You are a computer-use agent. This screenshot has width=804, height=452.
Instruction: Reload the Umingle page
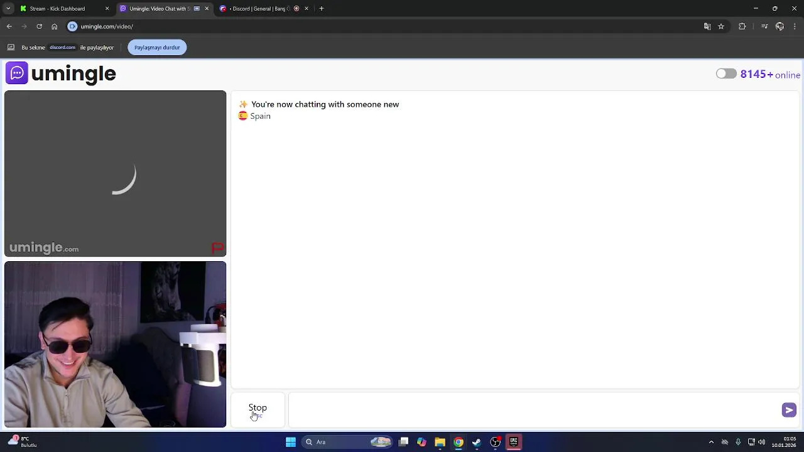[x=40, y=26]
